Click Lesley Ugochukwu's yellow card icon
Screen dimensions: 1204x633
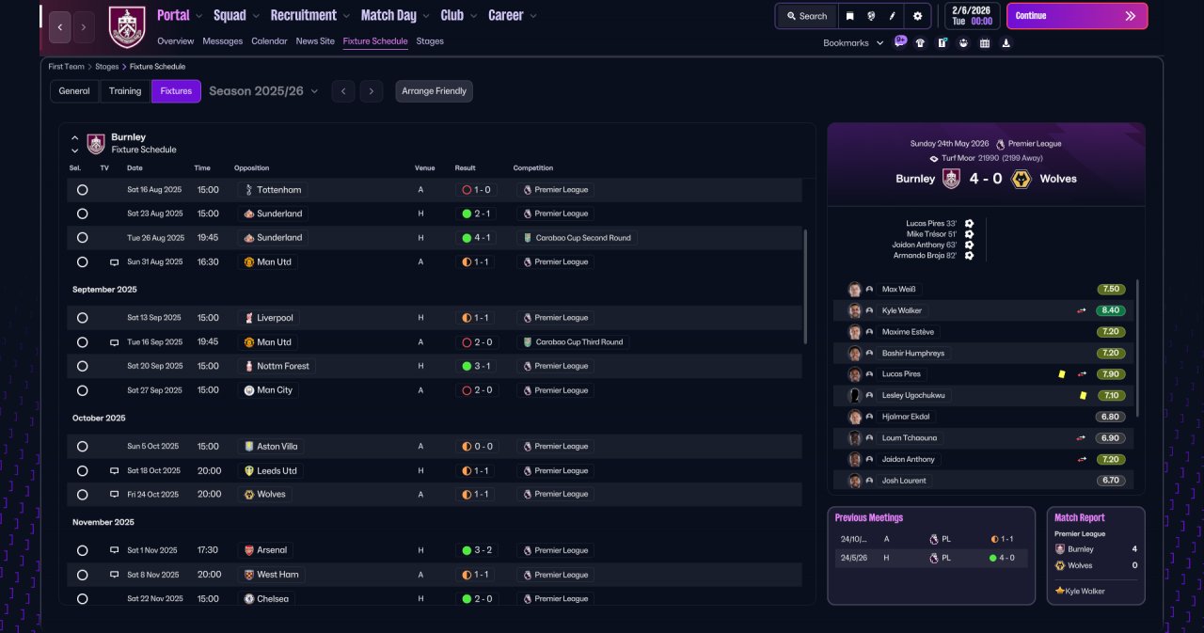pyautogui.click(x=1084, y=395)
